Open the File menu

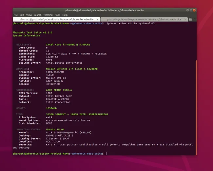pos(15,15)
